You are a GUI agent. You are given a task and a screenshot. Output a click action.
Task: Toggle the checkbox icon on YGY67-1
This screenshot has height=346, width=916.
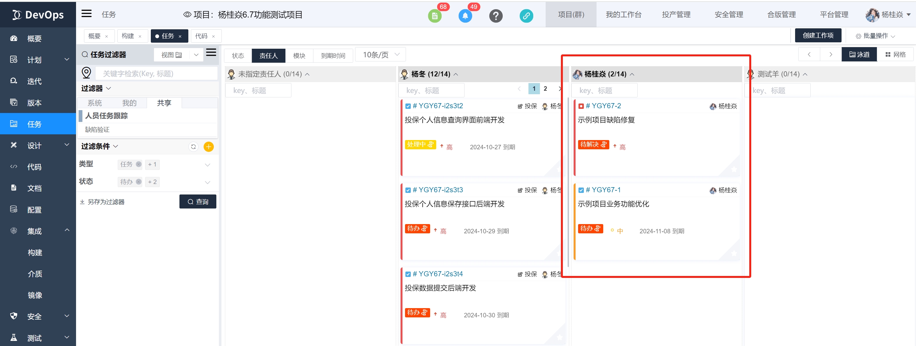(581, 190)
